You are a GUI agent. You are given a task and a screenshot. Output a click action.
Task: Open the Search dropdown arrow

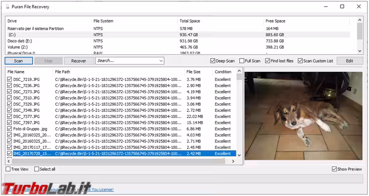click(x=161, y=61)
